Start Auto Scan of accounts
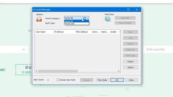Screen dimensions: 173x97 click(131, 56)
